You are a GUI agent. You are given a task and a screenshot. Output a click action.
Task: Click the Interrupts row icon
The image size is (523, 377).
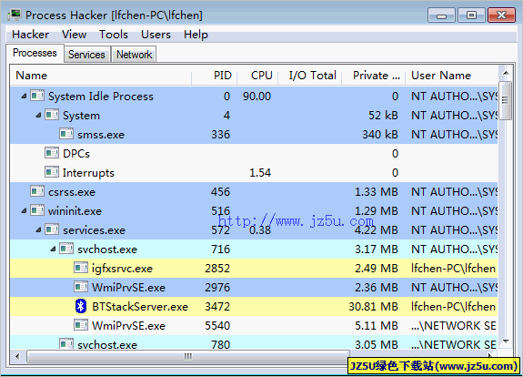tap(52, 172)
